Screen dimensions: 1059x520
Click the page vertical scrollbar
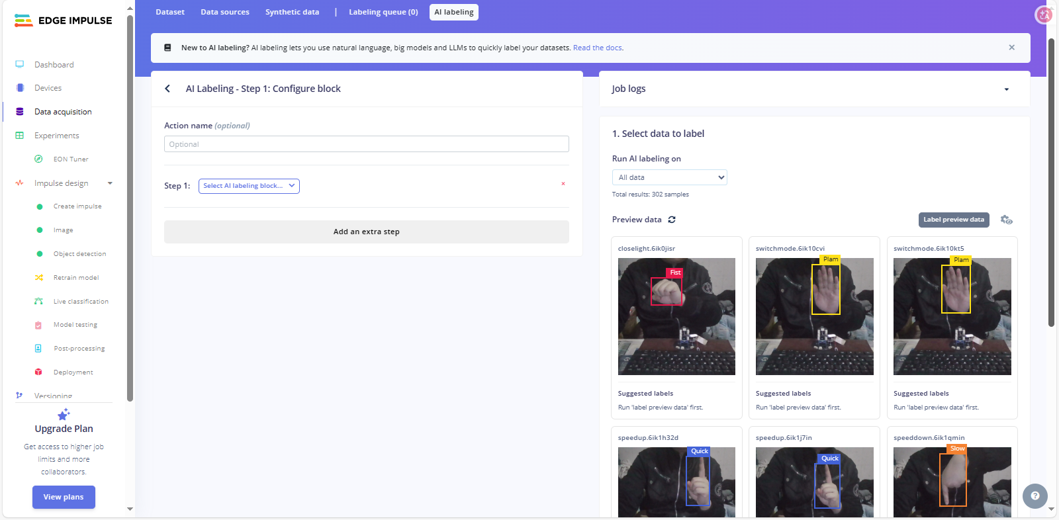coord(1051,182)
